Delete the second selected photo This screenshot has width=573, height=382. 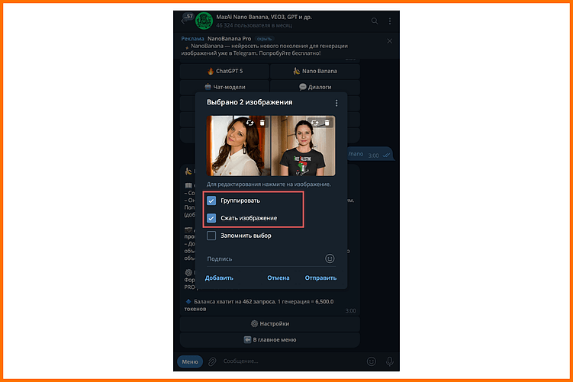click(x=327, y=123)
